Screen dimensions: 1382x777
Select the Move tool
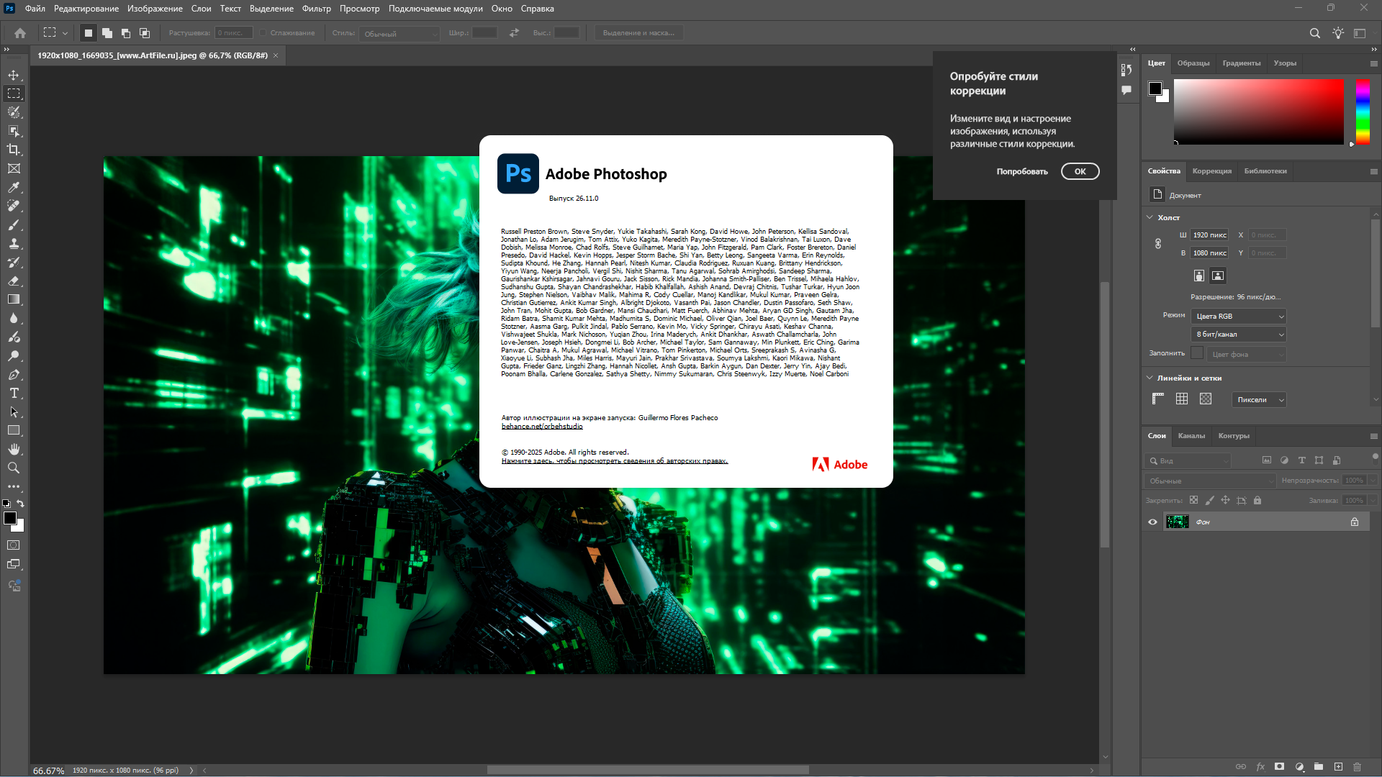click(14, 75)
